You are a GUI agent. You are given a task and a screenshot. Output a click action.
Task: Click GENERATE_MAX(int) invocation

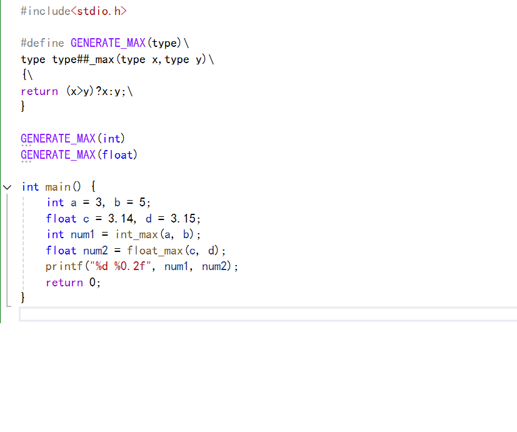pos(73,139)
